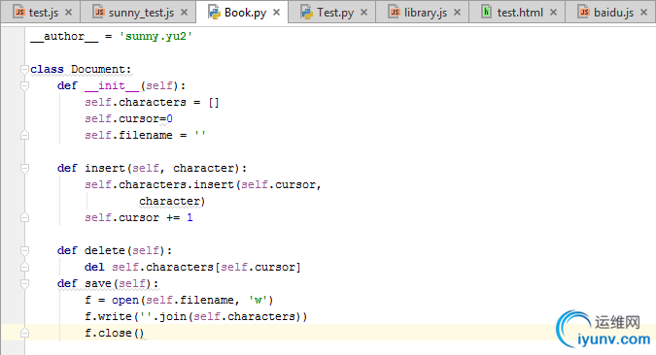The image size is (656, 355).
Task: Click the HTML file icon on test.html tab
Action: coord(486,12)
